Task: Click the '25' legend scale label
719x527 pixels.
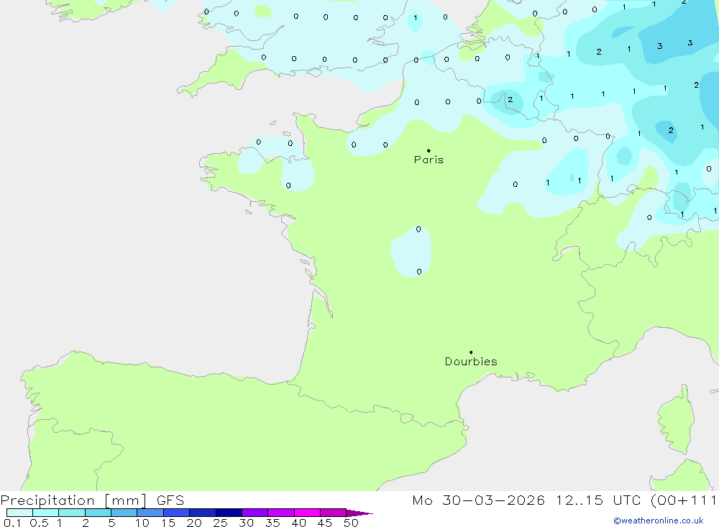Action: [221, 523]
